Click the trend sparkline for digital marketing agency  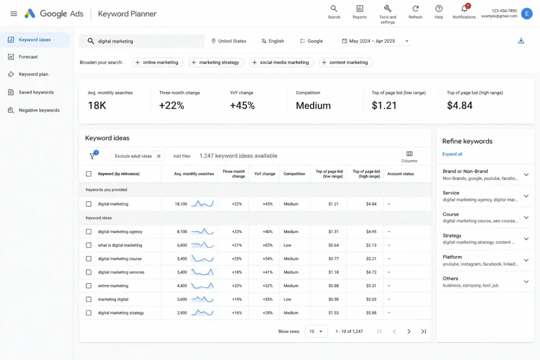point(202,231)
